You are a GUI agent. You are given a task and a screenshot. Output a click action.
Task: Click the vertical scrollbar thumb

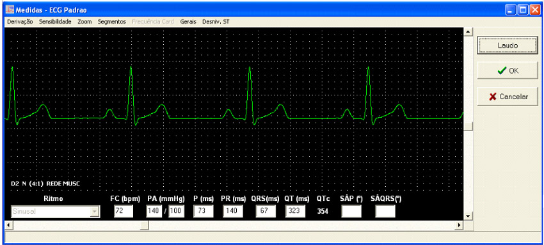pyautogui.click(x=468, y=127)
